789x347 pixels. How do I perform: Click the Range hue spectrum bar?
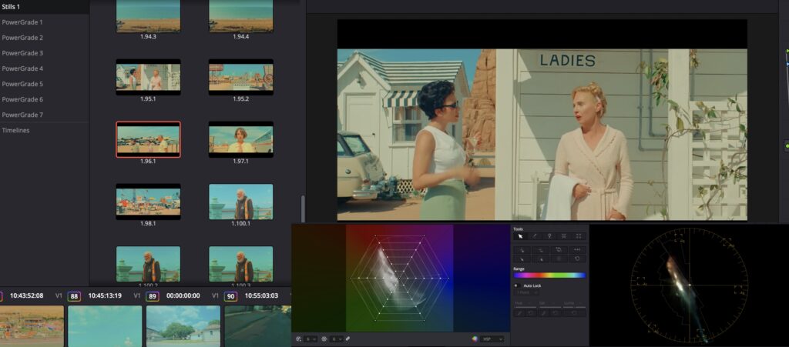click(x=549, y=275)
